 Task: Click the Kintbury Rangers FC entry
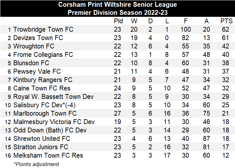tap(43, 80)
